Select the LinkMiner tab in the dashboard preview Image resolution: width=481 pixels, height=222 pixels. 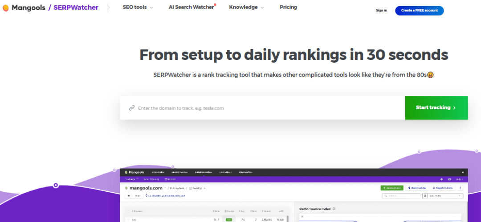(225, 172)
